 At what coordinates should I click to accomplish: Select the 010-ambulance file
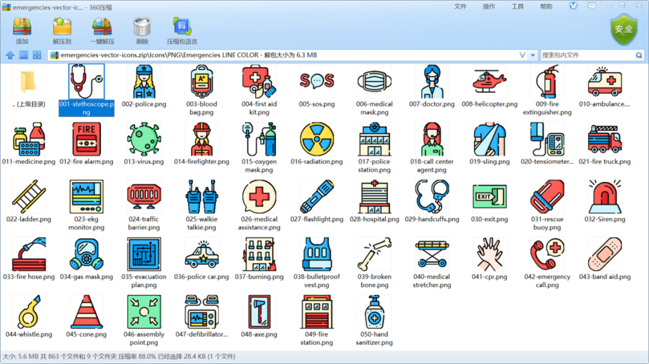[605, 86]
